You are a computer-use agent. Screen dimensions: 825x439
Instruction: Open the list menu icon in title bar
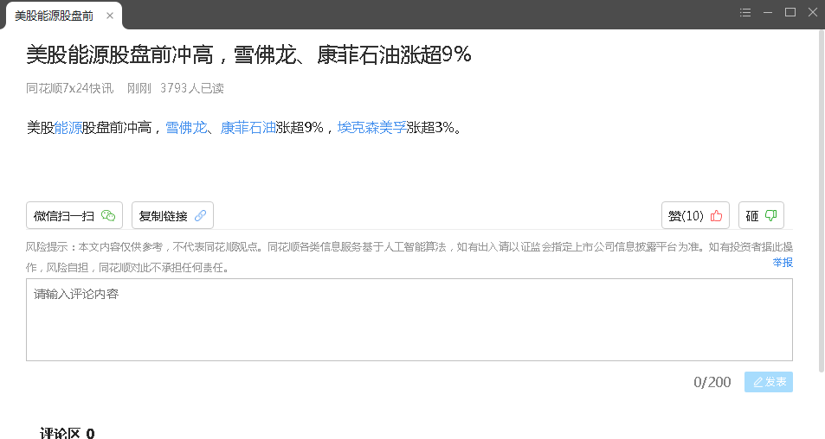coord(745,13)
